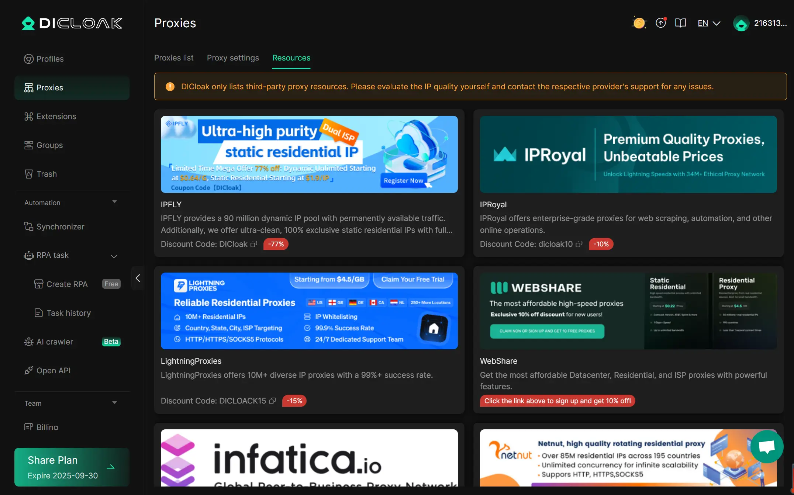
Task: Click the gold coin icon in header
Action: click(639, 23)
